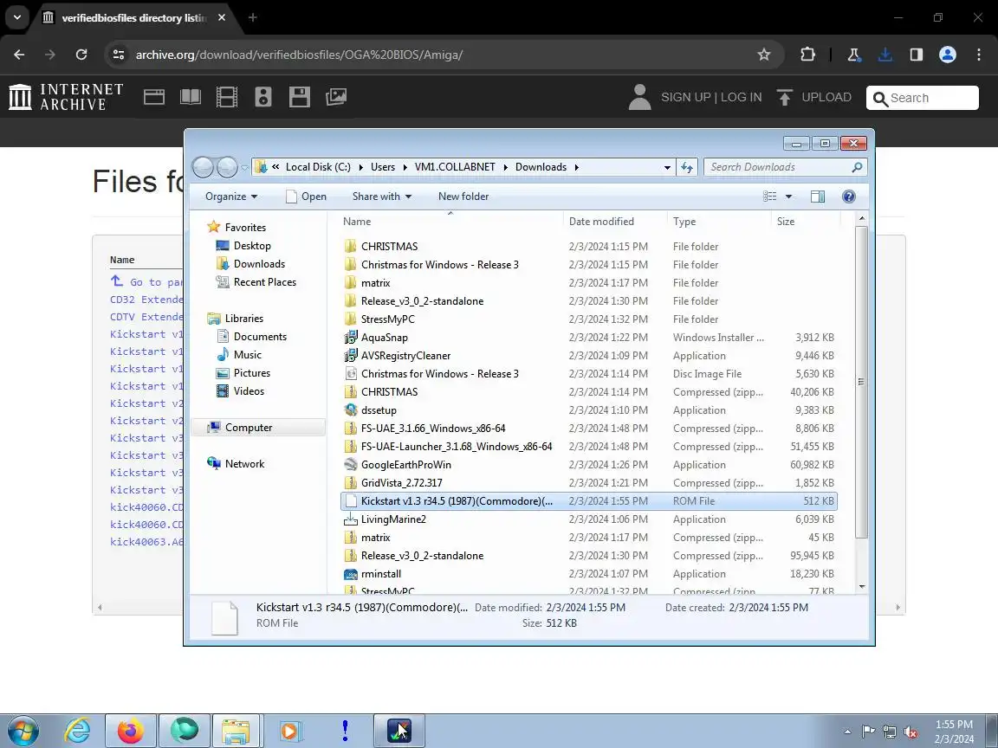
Task: Click Go to parent directory link
Action: pos(146,281)
